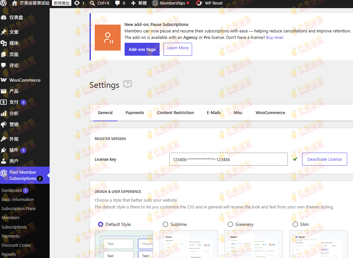Open the 媒体 media icon
This screenshot has height=258, width=353.
coord(4,43)
